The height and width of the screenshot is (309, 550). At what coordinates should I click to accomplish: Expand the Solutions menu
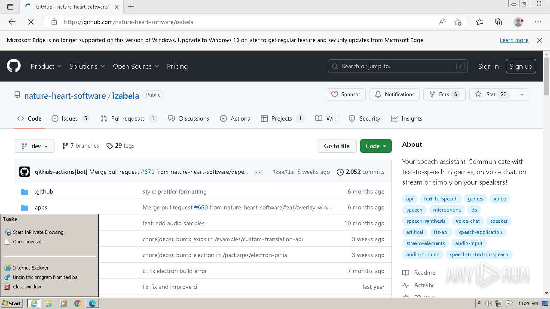pos(87,66)
